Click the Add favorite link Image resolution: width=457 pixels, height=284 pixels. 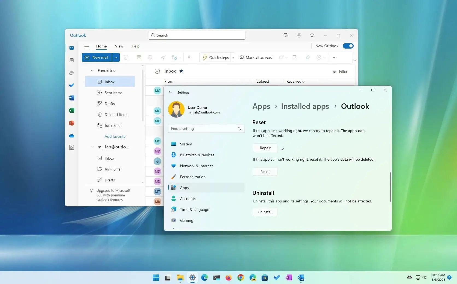click(x=115, y=136)
